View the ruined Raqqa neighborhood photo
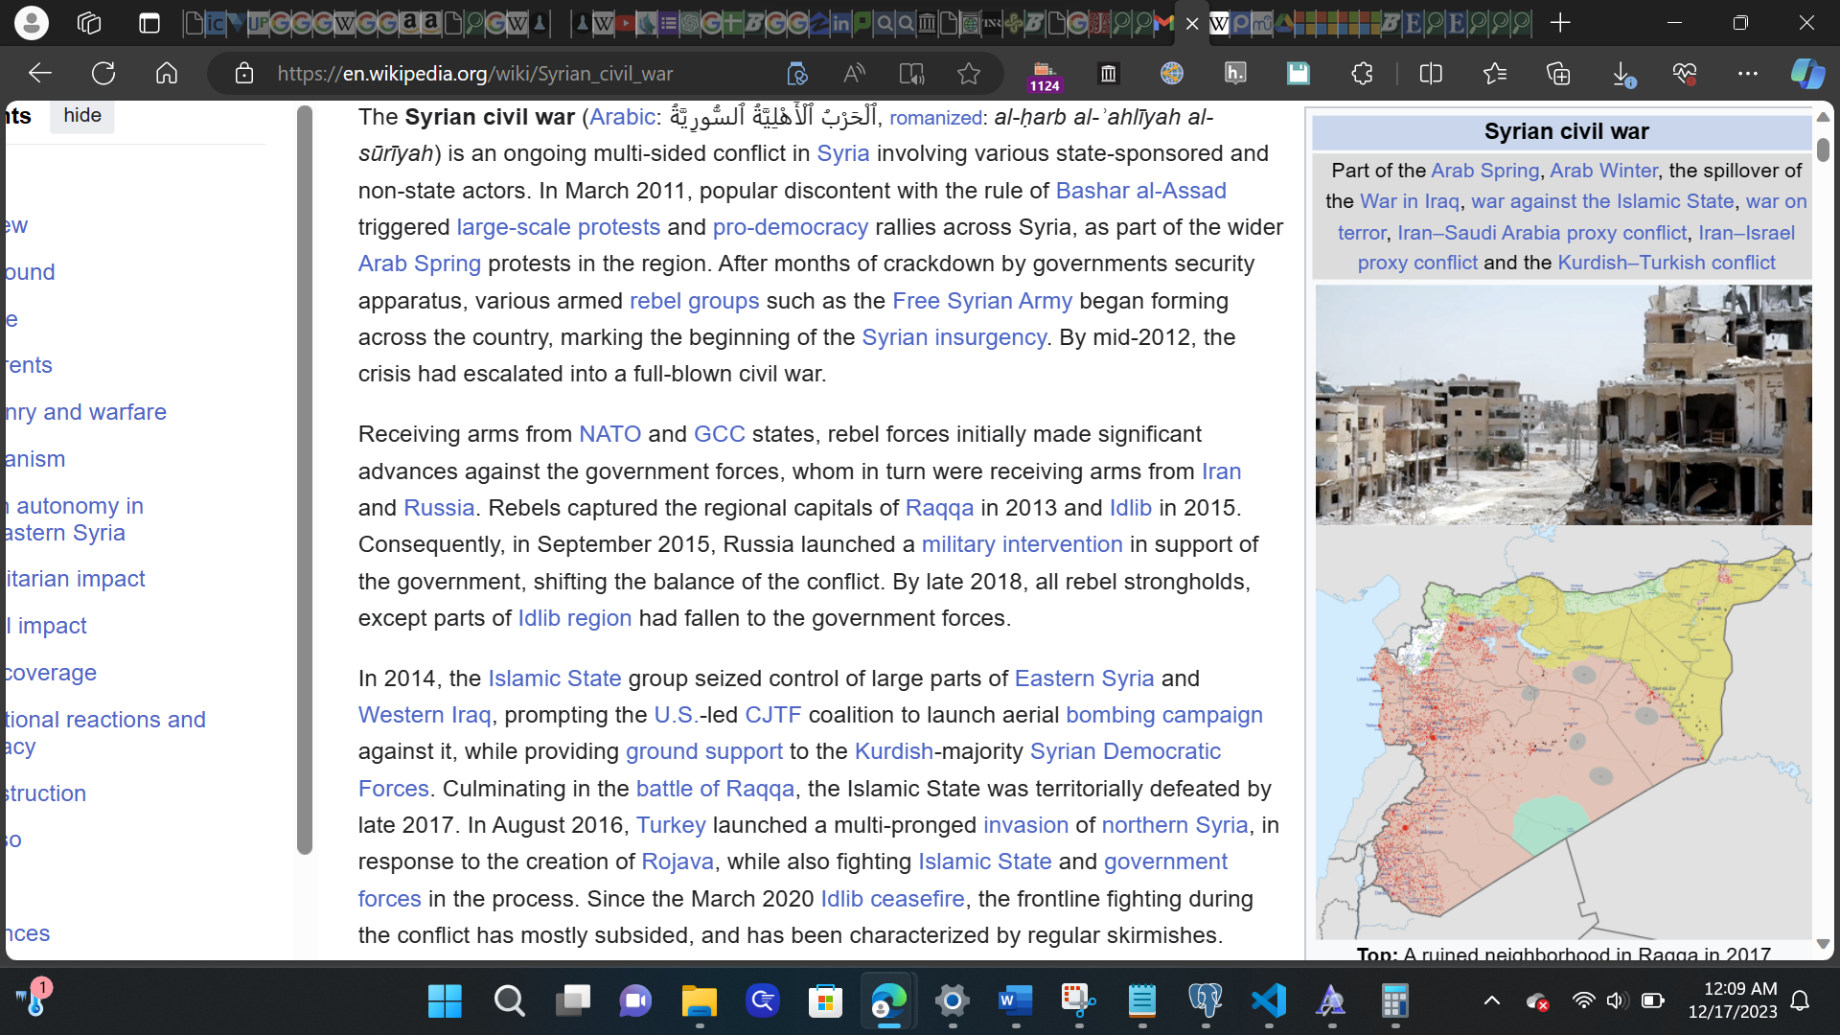 coord(1563,404)
